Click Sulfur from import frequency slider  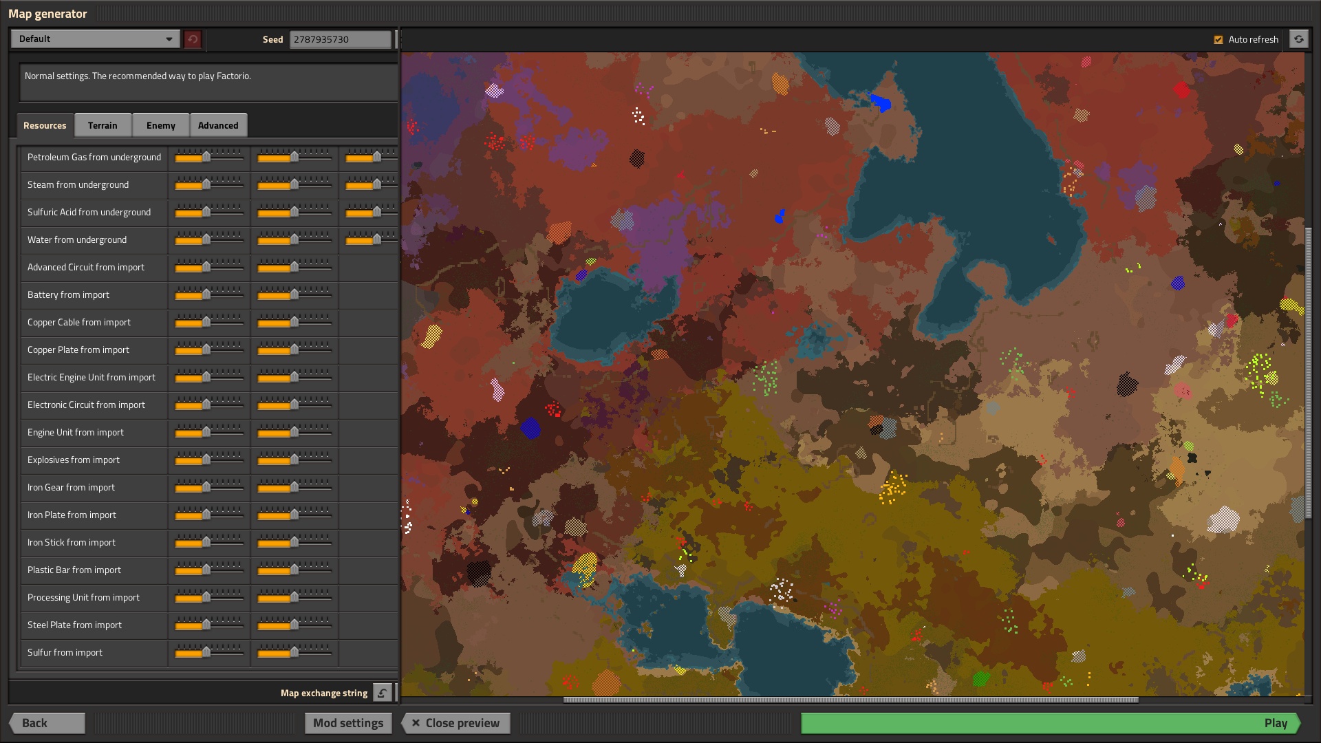click(x=206, y=652)
